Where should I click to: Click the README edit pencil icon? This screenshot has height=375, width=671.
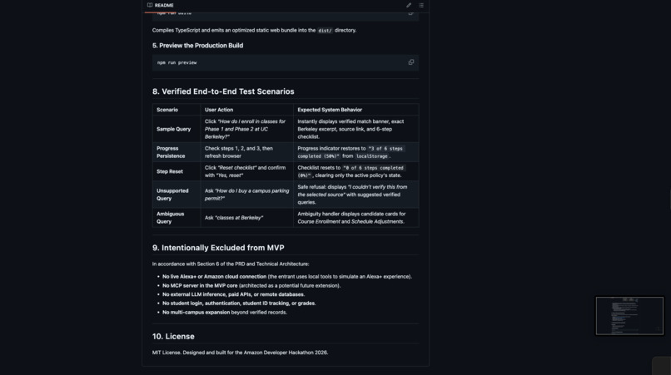(409, 5)
